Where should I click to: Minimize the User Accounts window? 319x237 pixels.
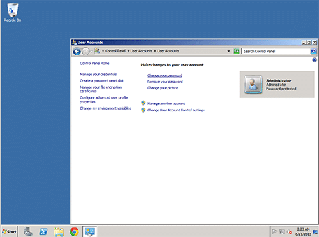tap(304, 43)
